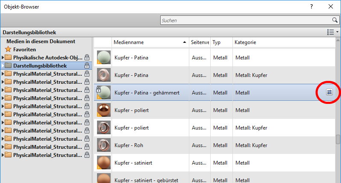The width and height of the screenshot is (341, 183).
Task: Open the help question mark button
Action: (311, 6)
